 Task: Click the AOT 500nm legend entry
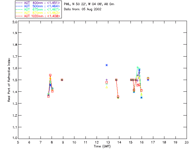[x=38, y=6]
